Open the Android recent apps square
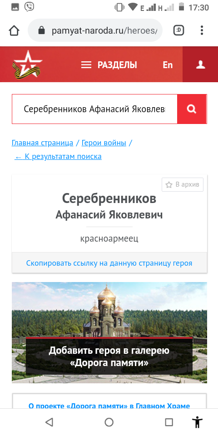This screenshot has height=436, width=218. tap(169, 422)
